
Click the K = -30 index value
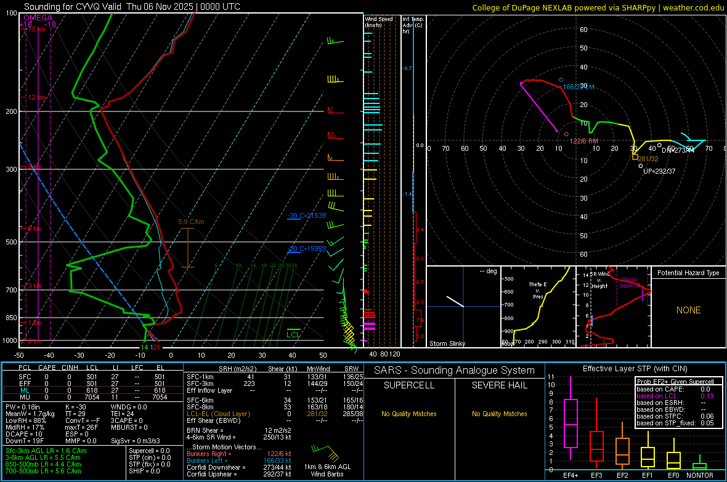point(76,407)
